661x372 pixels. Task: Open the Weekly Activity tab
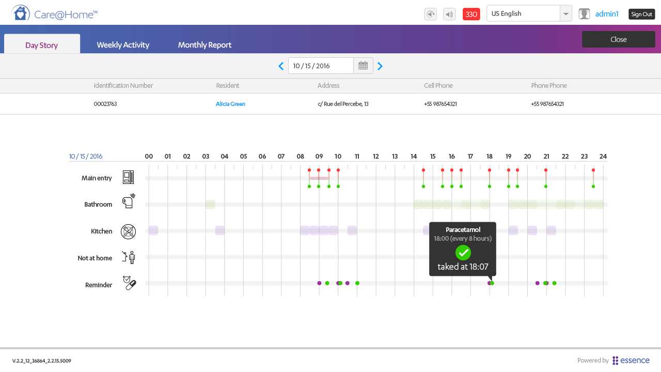[123, 45]
